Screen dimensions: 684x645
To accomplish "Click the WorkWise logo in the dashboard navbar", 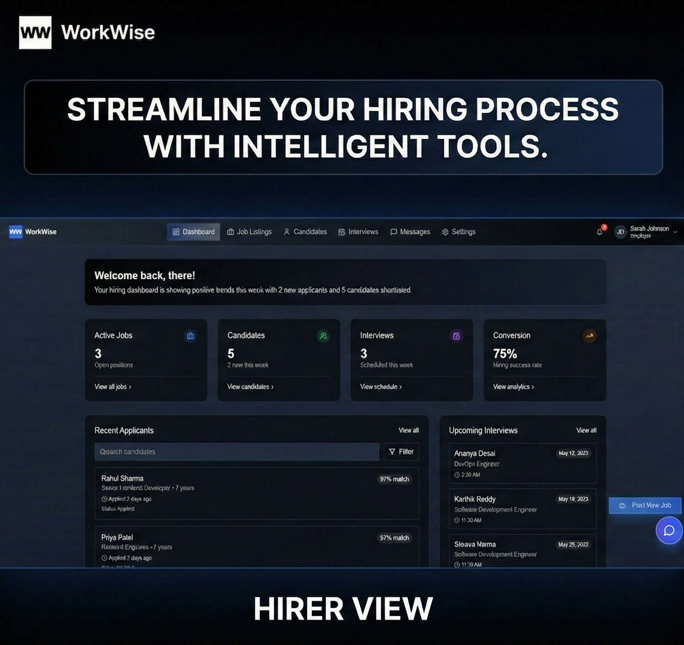I will pyautogui.click(x=33, y=232).
